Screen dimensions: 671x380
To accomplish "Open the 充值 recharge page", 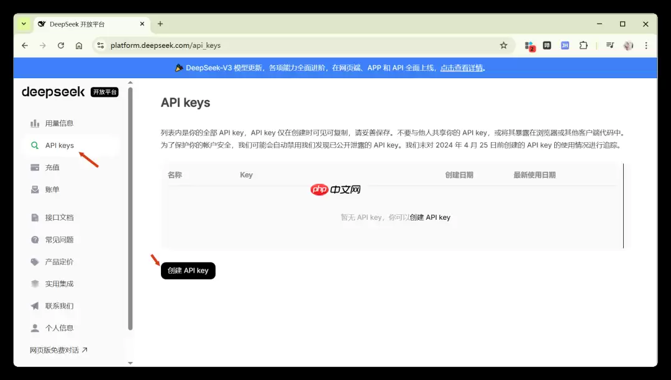I will click(x=53, y=167).
